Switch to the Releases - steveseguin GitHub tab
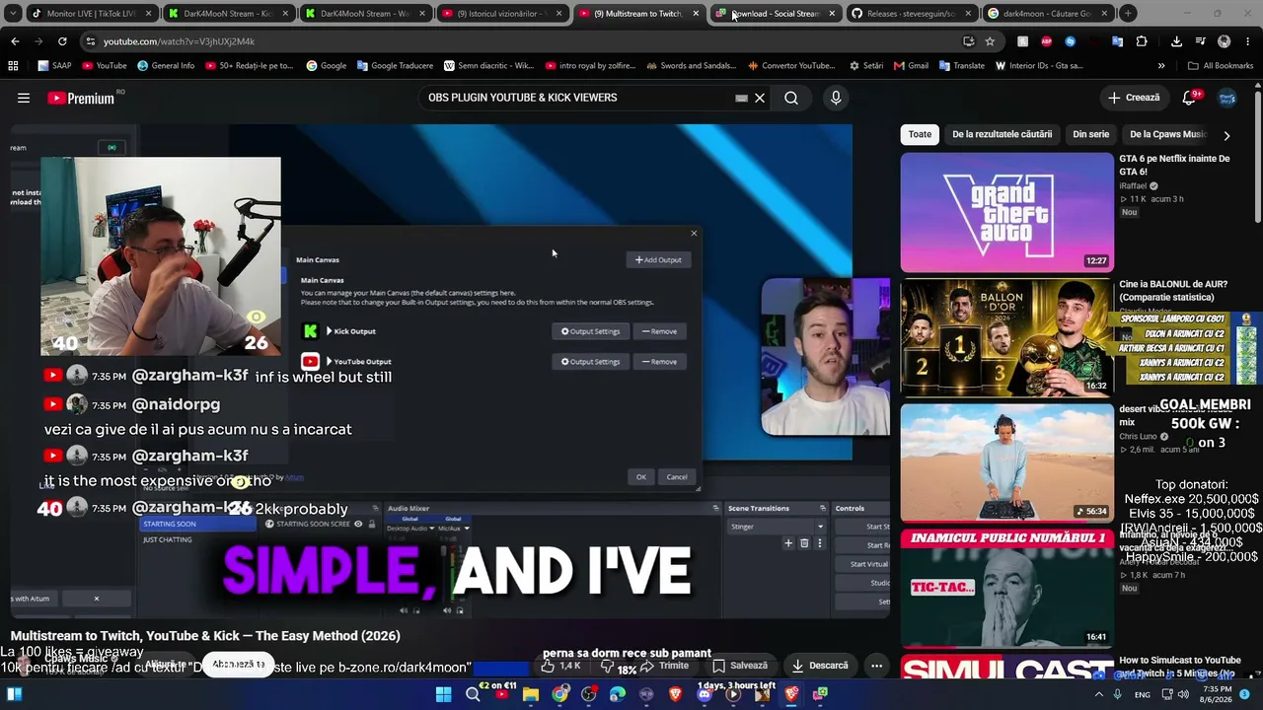 911,14
